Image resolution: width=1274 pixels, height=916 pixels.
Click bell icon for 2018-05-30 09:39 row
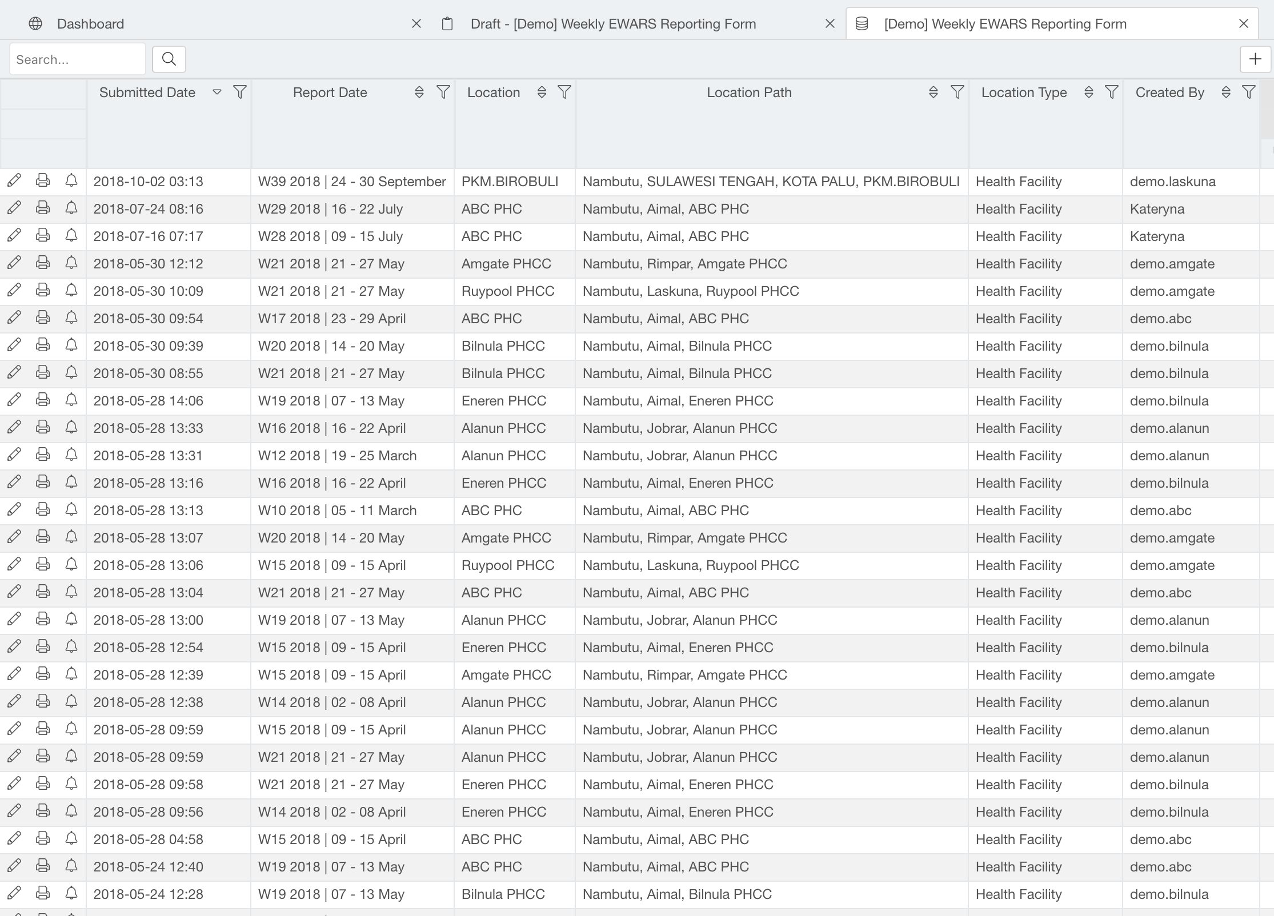[x=71, y=345]
